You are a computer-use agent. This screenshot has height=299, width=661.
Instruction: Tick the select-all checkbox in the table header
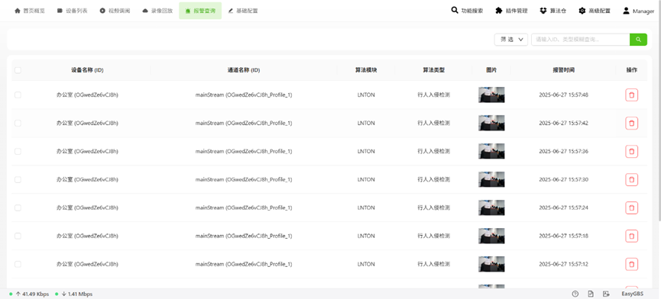click(x=18, y=70)
